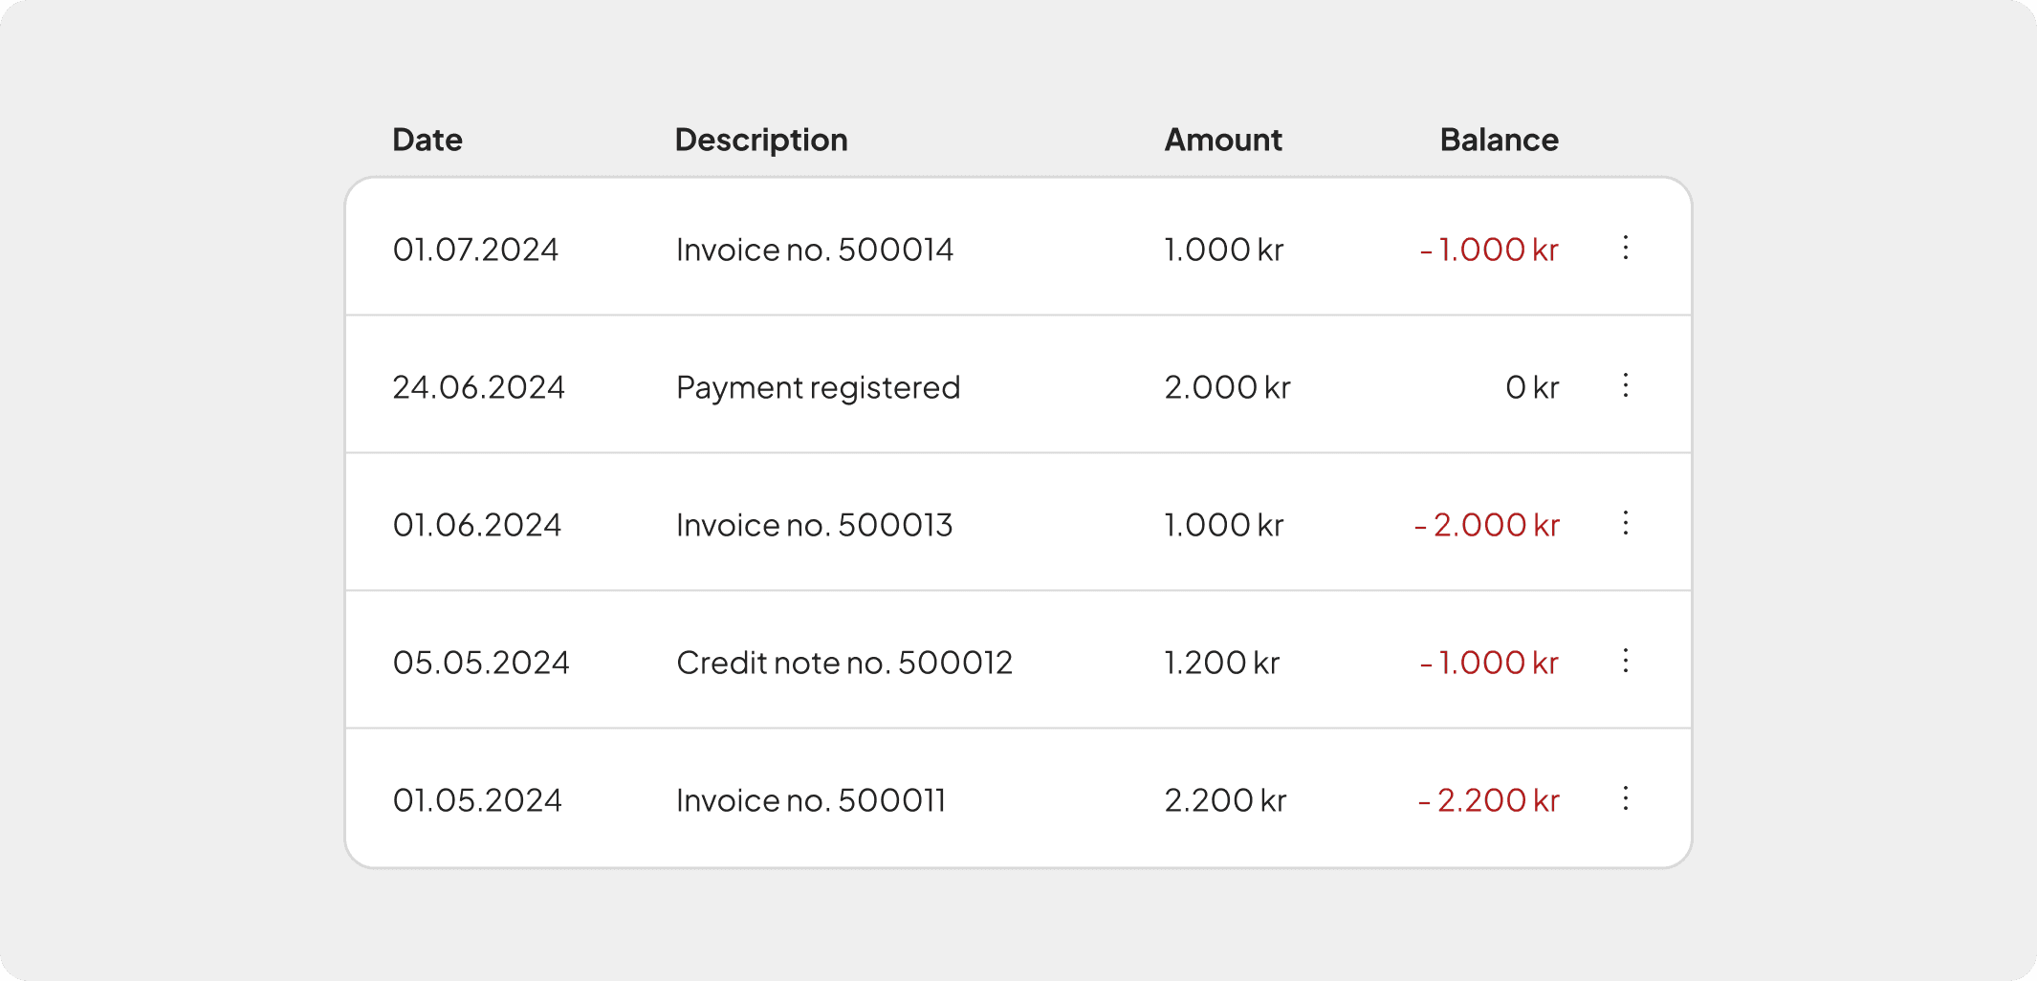Click the Balance column header
Viewport: 2037px width, 981px height.
(x=1500, y=140)
